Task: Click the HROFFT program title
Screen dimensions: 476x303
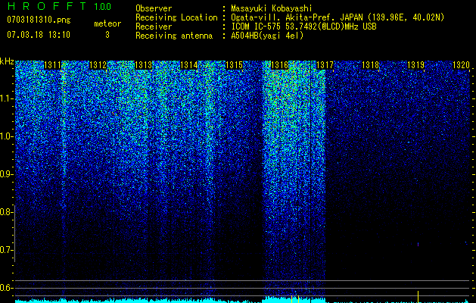Action: coord(46,6)
